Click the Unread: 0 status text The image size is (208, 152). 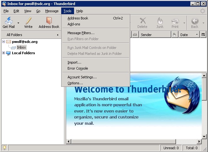[171, 148]
